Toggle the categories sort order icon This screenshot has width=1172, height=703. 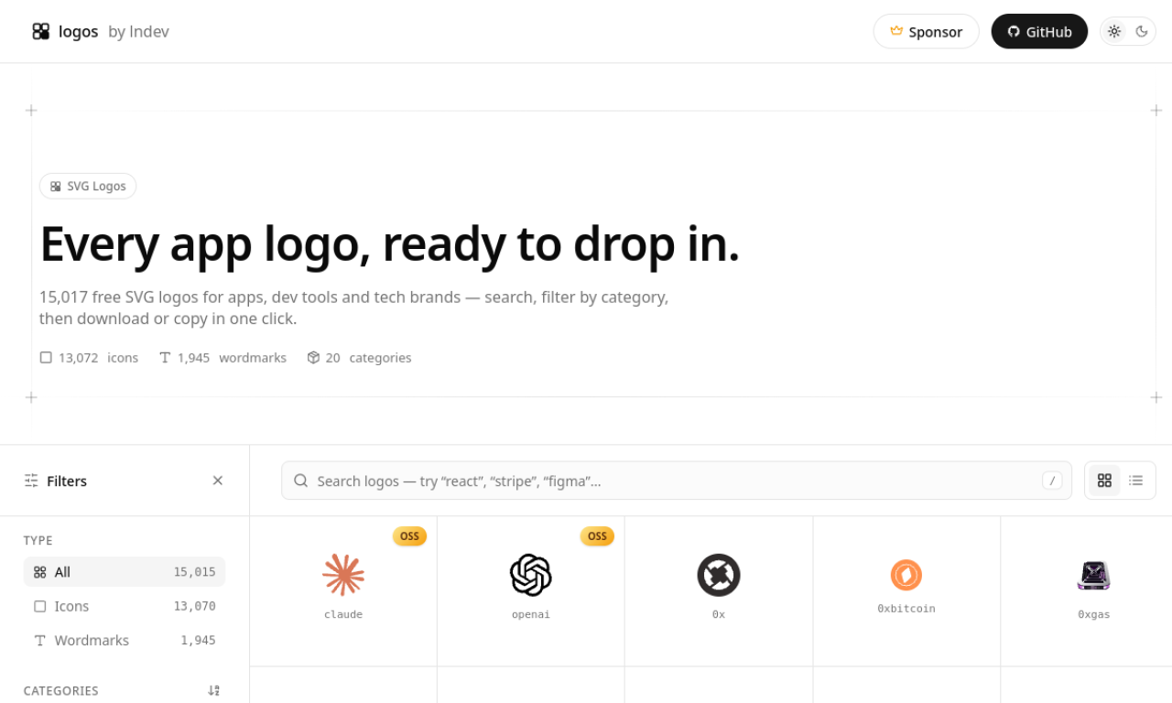pos(214,690)
